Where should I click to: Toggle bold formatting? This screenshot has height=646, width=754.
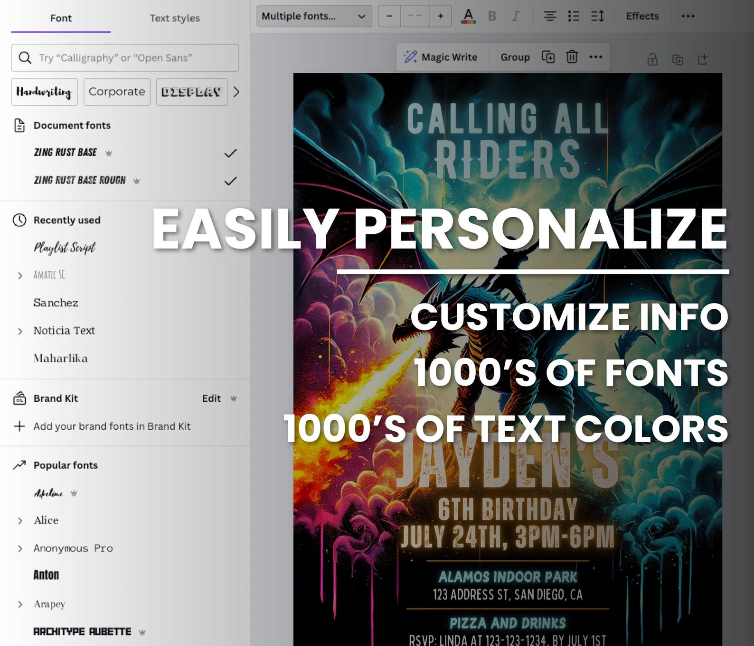(x=492, y=16)
